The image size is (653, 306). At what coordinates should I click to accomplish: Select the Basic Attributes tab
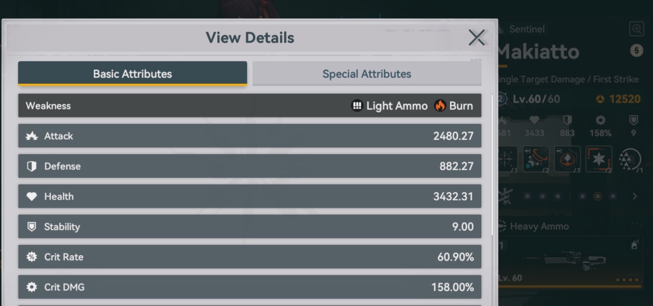133,74
